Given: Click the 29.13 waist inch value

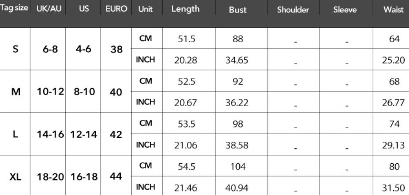Looking at the screenshot, I should pos(393,146).
